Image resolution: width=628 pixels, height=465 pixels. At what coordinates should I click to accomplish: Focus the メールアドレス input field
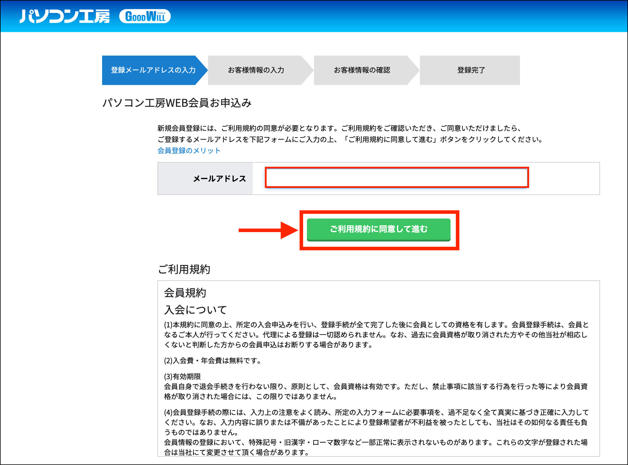click(397, 178)
